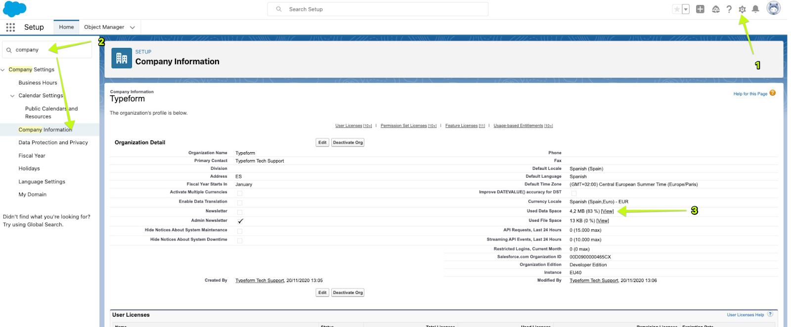Click the Salesforce cloud logo
791x327 pixels.
[15, 9]
